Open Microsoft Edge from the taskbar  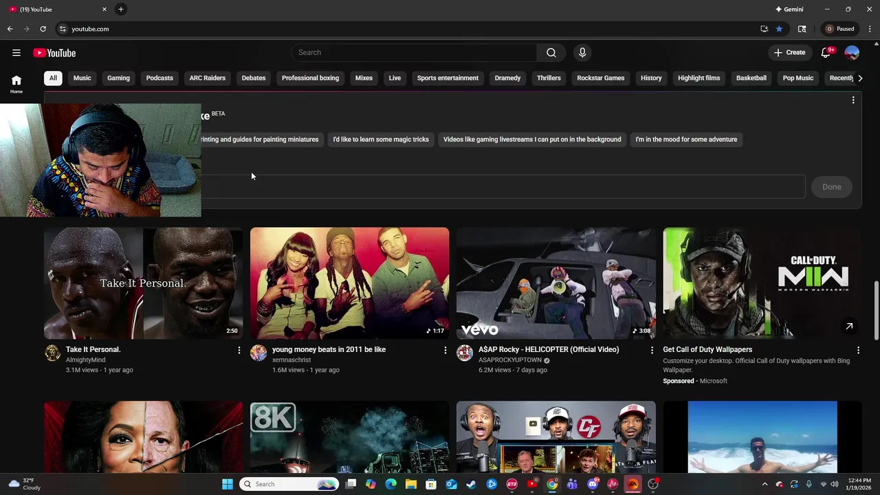coord(391,484)
